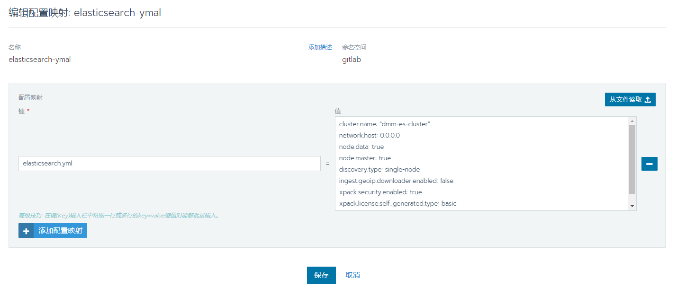This screenshot has width=686, height=295.
Task: Click the discovery.type: single-node line
Action: click(x=379, y=169)
